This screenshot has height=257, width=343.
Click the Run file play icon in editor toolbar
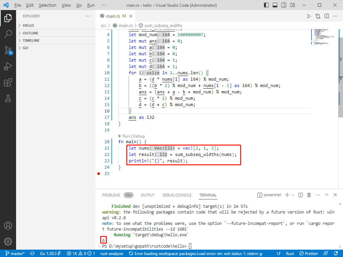(x=309, y=16)
